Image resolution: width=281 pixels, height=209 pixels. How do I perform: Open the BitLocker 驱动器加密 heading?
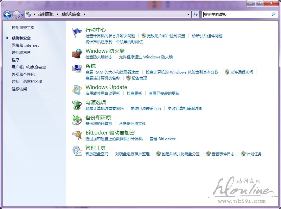click(x=110, y=133)
